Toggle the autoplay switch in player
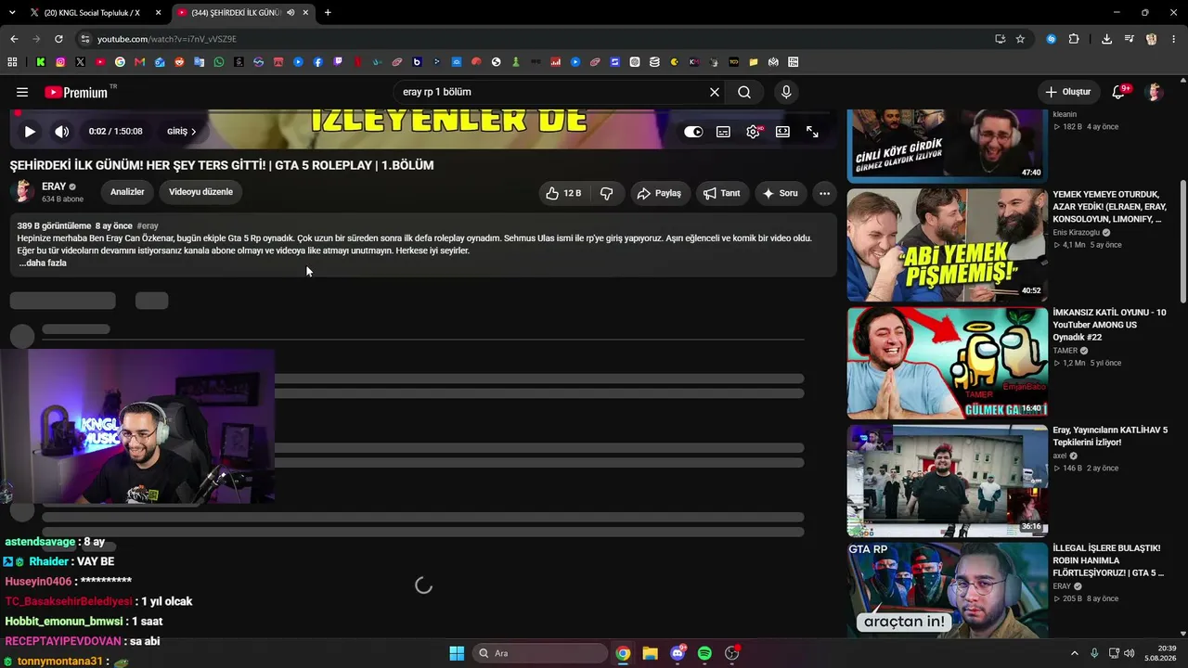Viewport: 1188px width, 668px height. (x=693, y=132)
